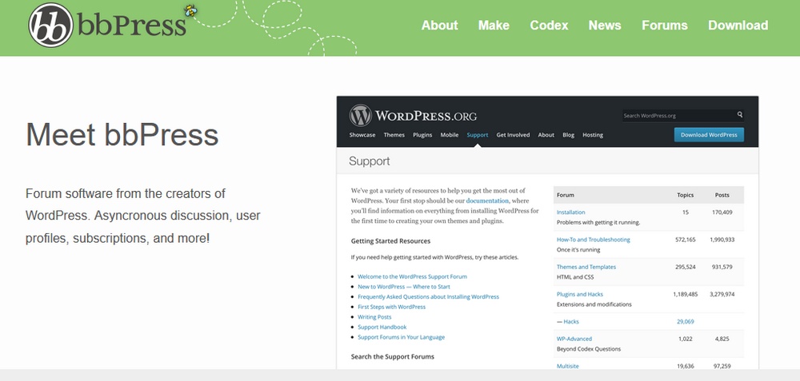Open the Multisite forum link

[x=567, y=366]
